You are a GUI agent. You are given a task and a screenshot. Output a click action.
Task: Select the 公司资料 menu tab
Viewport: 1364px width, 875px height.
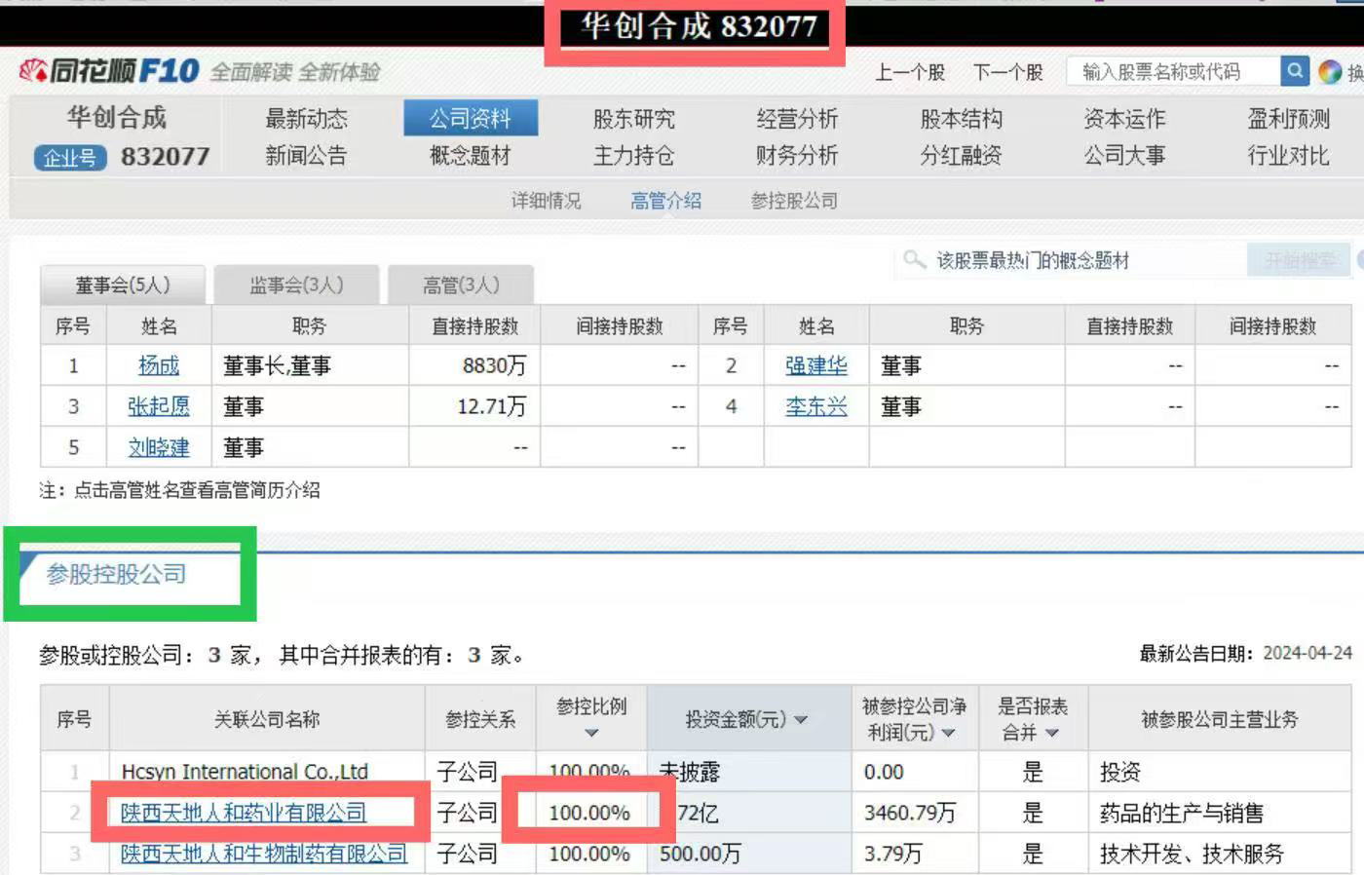471,119
